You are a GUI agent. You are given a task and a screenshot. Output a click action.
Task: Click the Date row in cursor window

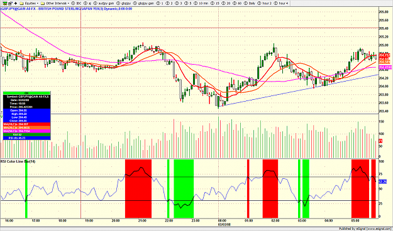tap(26, 100)
